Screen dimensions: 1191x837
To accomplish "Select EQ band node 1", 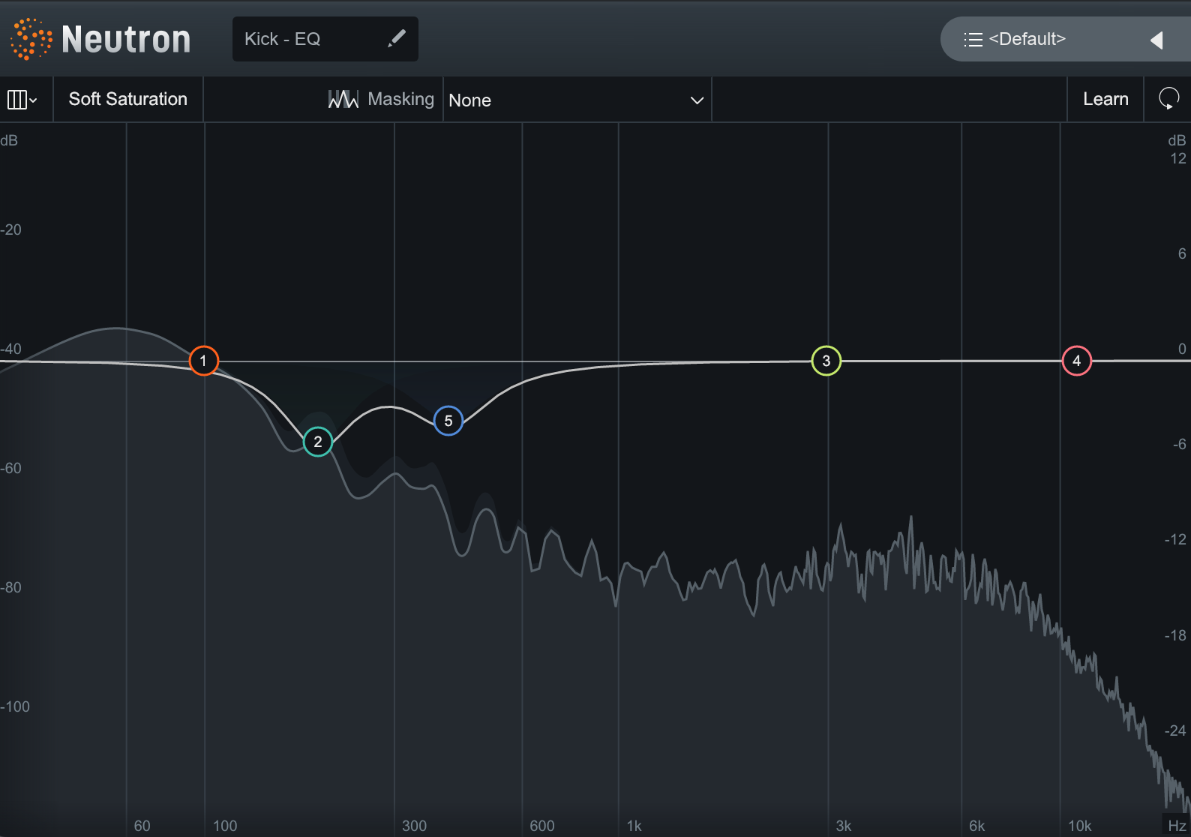I will (203, 361).
